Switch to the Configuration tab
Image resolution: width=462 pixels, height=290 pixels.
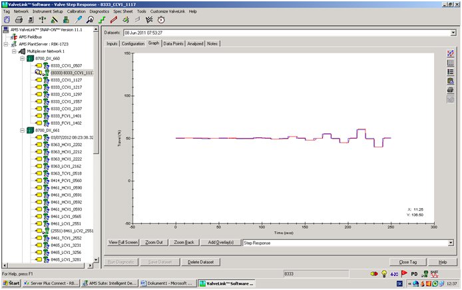(x=133, y=43)
